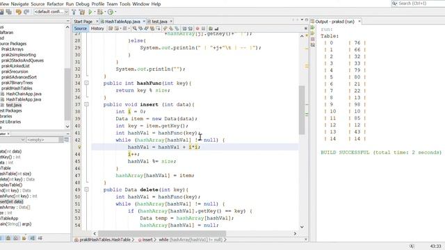Collapse the insert method fold on line 37
The image size is (445, 250).
tap(86, 104)
